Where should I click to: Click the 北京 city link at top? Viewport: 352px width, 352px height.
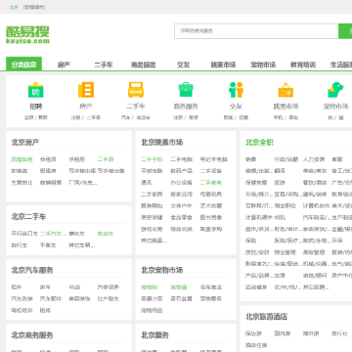click(x=14, y=7)
